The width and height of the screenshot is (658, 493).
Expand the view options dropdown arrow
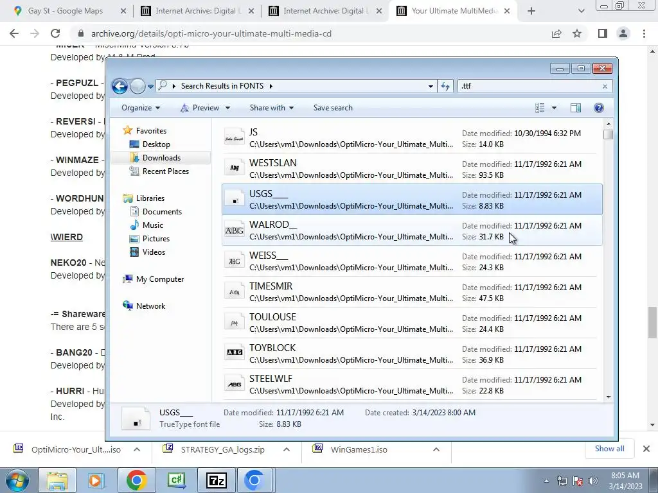click(x=554, y=108)
